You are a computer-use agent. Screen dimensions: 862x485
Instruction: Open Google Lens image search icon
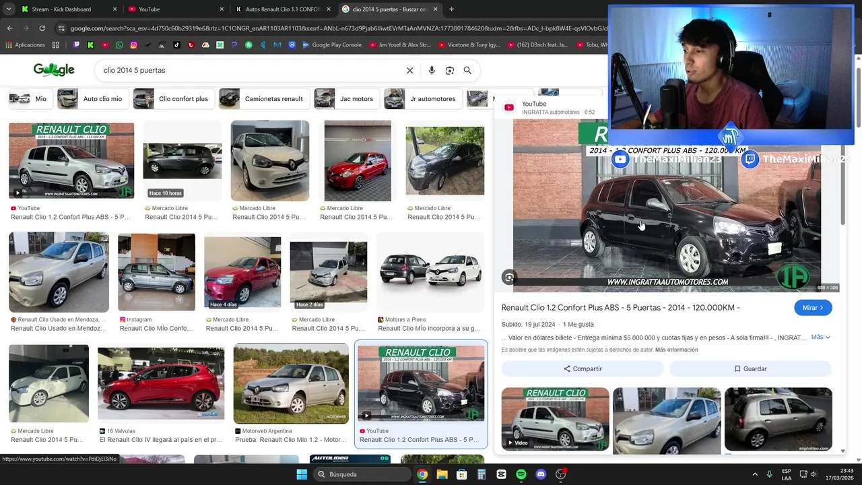pos(450,70)
